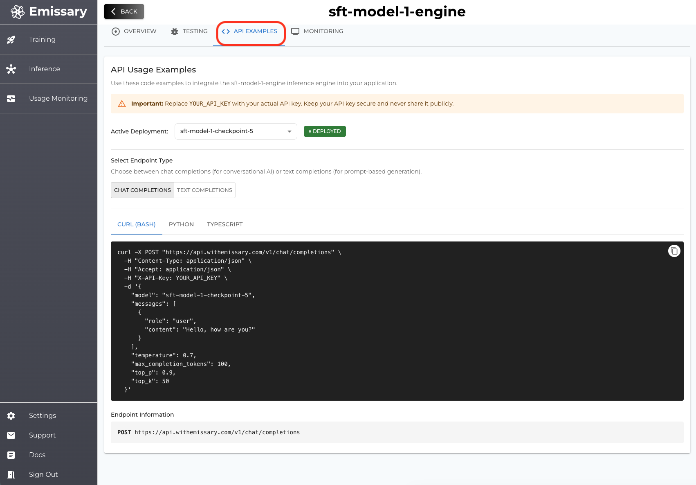Open Training via its sidebar icon
The image size is (696, 485).
point(11,39)
